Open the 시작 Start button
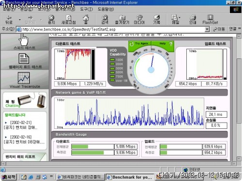 9,177
